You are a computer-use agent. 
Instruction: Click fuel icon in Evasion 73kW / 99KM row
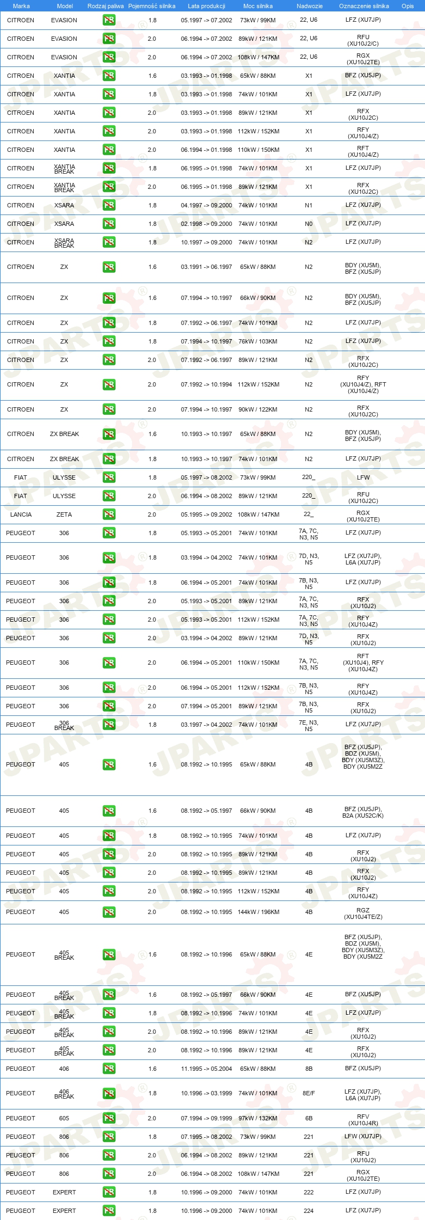[109, 20]
